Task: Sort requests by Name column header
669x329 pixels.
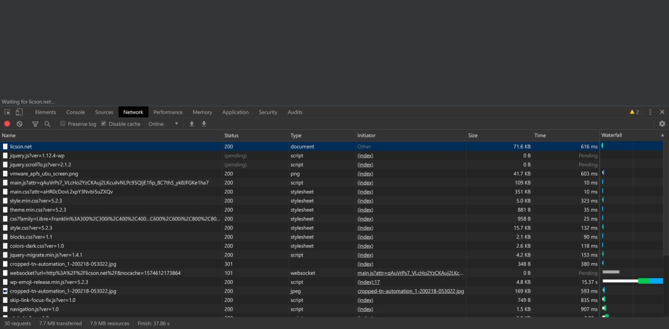Action: click(x=111, y=136)
